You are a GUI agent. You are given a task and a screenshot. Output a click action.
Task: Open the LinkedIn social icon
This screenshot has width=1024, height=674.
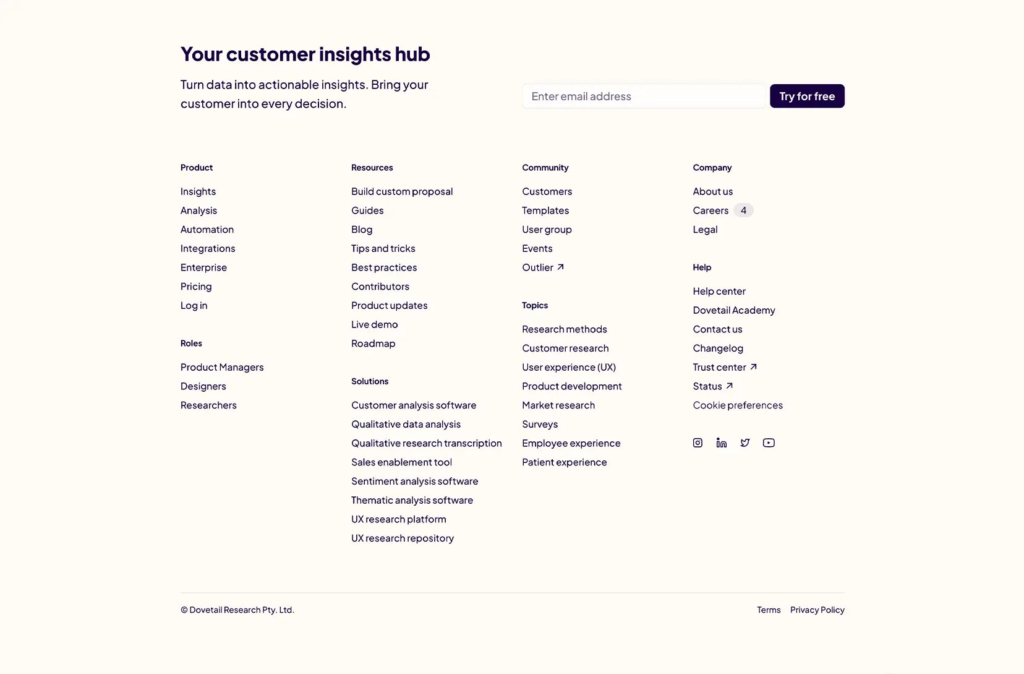click(721, 443)
